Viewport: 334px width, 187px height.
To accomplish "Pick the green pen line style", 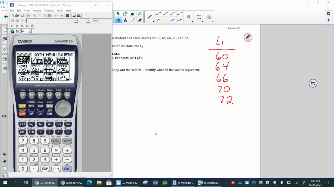I will tap(172, 14).
